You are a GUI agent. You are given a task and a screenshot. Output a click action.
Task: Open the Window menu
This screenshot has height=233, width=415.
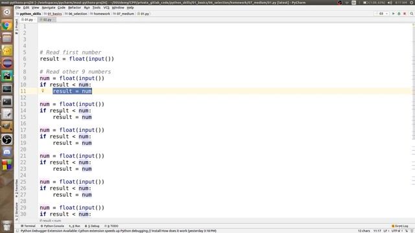118,8
